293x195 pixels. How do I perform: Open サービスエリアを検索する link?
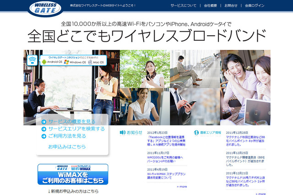tap(76, 129)
